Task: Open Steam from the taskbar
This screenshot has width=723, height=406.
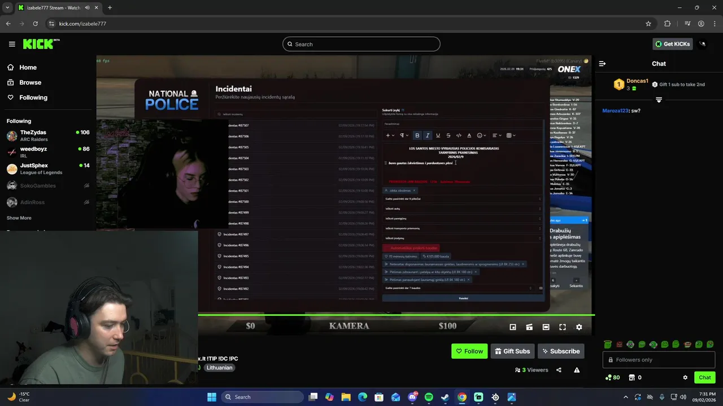Action: coord(445,397)
